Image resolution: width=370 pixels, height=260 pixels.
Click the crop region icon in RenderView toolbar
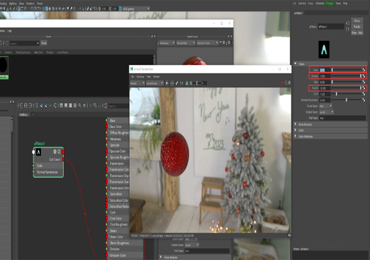187,83
